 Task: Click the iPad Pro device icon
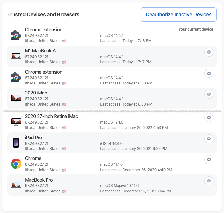coord(16,143)
